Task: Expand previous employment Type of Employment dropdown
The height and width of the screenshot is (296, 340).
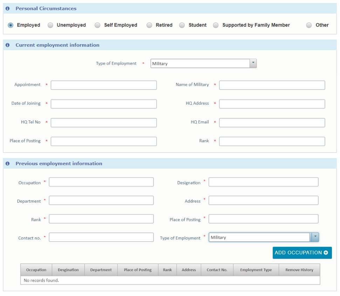Action: (x=315, y=237)
